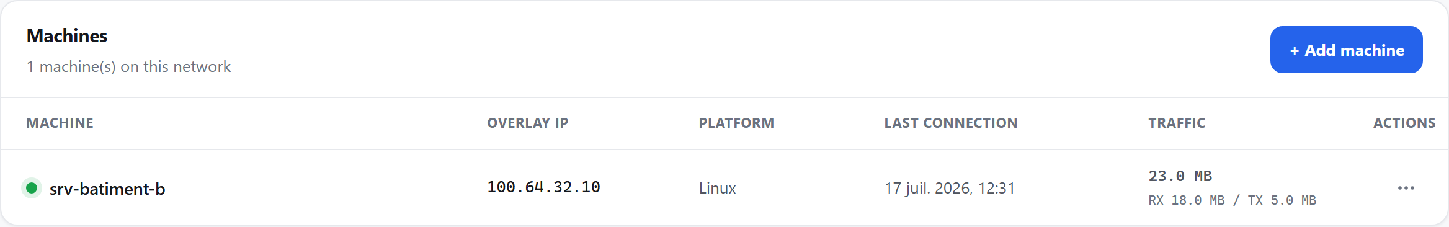Open the three-dot actions menu for srv-batiment-b

(x=1406, y=188)
